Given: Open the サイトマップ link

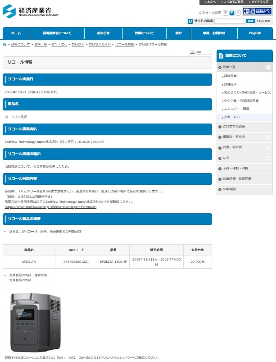Looking at the screenshot, I should tap(258, 2).
